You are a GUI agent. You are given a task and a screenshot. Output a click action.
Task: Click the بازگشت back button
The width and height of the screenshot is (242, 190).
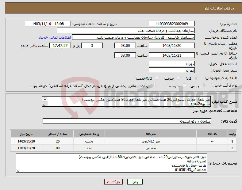pos(113,182)
